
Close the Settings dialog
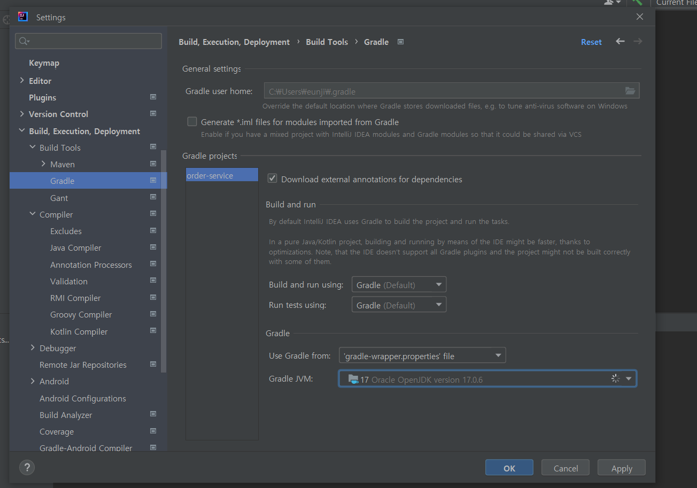click(640, 17)
